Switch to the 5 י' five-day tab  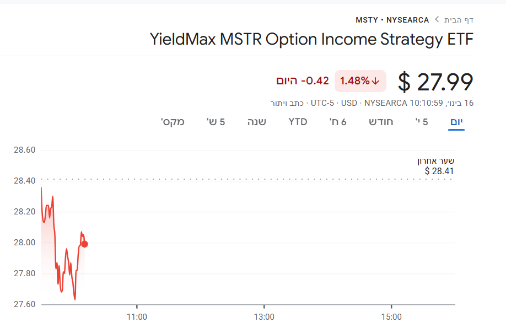coord(422,122)
